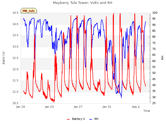Click the 75 tick on RH axis
Image resolution: width=166 pixels, height=124 pixels.
pyautogui.click(x=154, y=43)
